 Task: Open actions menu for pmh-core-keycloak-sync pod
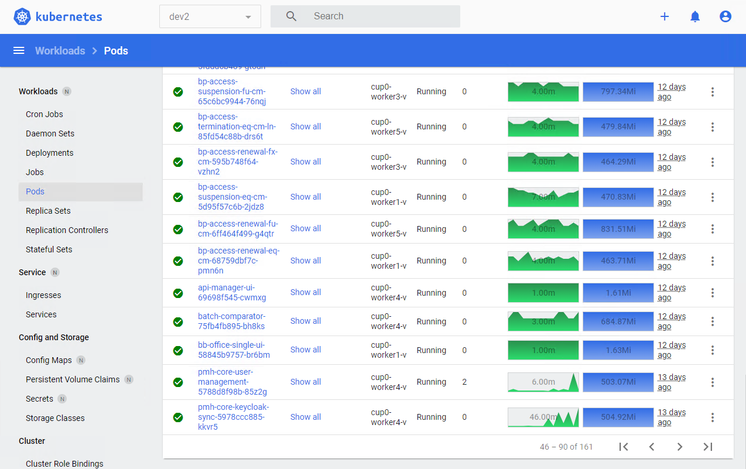[713, 417]
